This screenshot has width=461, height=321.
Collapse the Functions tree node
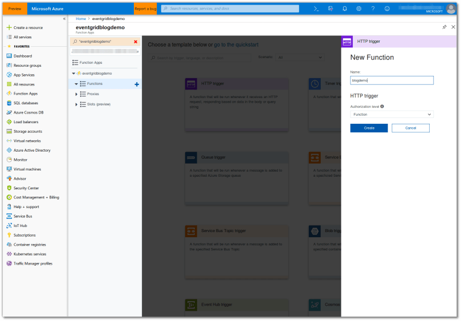tap(76, 84)
